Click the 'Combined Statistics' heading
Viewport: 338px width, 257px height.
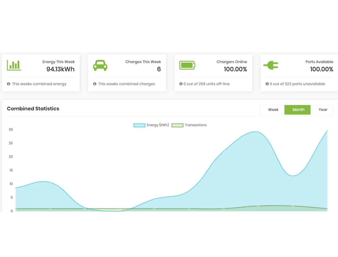[33, 109]
